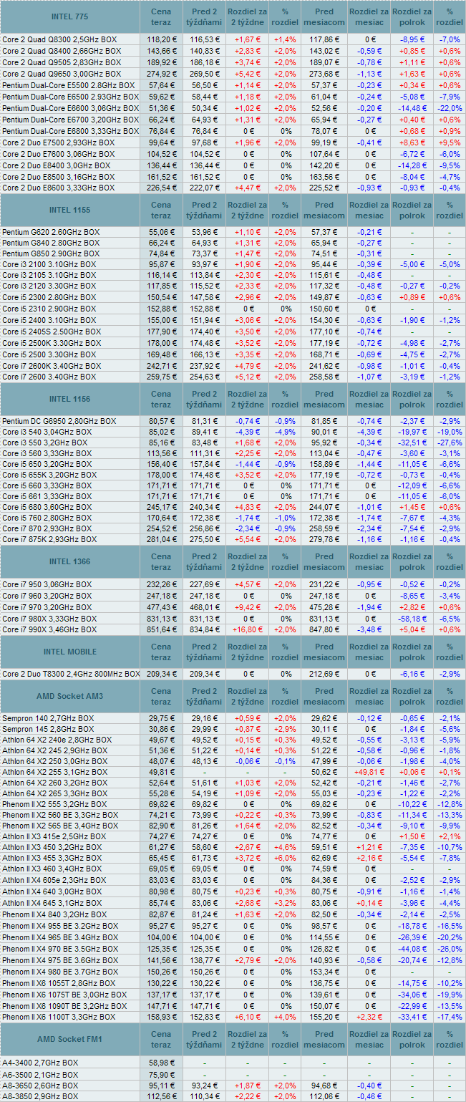Click the current price 118,20 € of Q8300
The image size is (466, 1102).
(x=162, y=40)
